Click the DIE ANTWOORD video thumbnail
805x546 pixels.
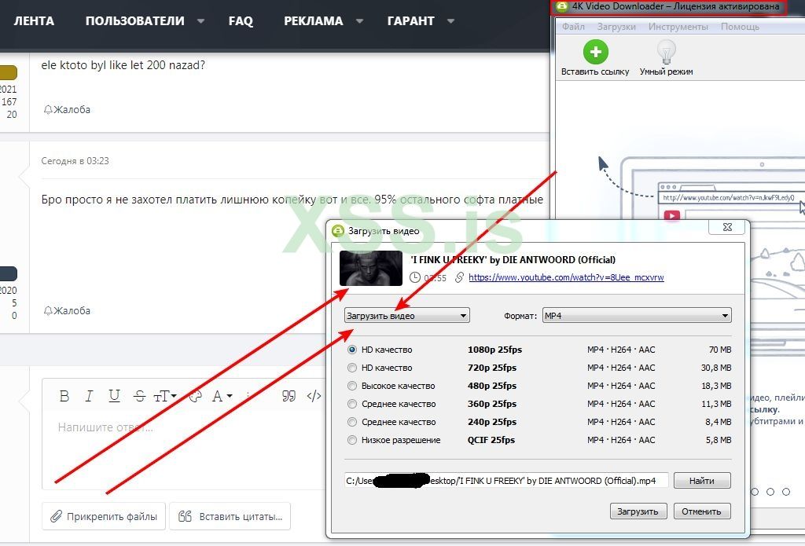371,269
